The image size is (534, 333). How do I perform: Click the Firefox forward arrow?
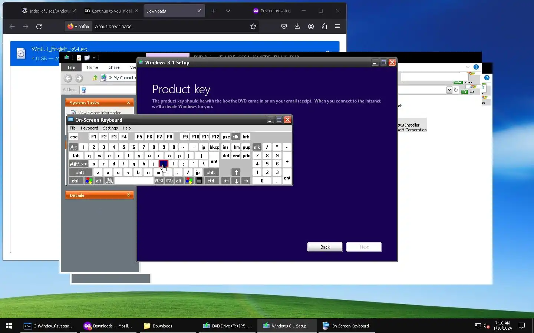click(x=26, y=26)
